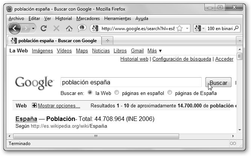Select the "páginas en español" radio option
251x156 pixels.
tap(117, 93)
